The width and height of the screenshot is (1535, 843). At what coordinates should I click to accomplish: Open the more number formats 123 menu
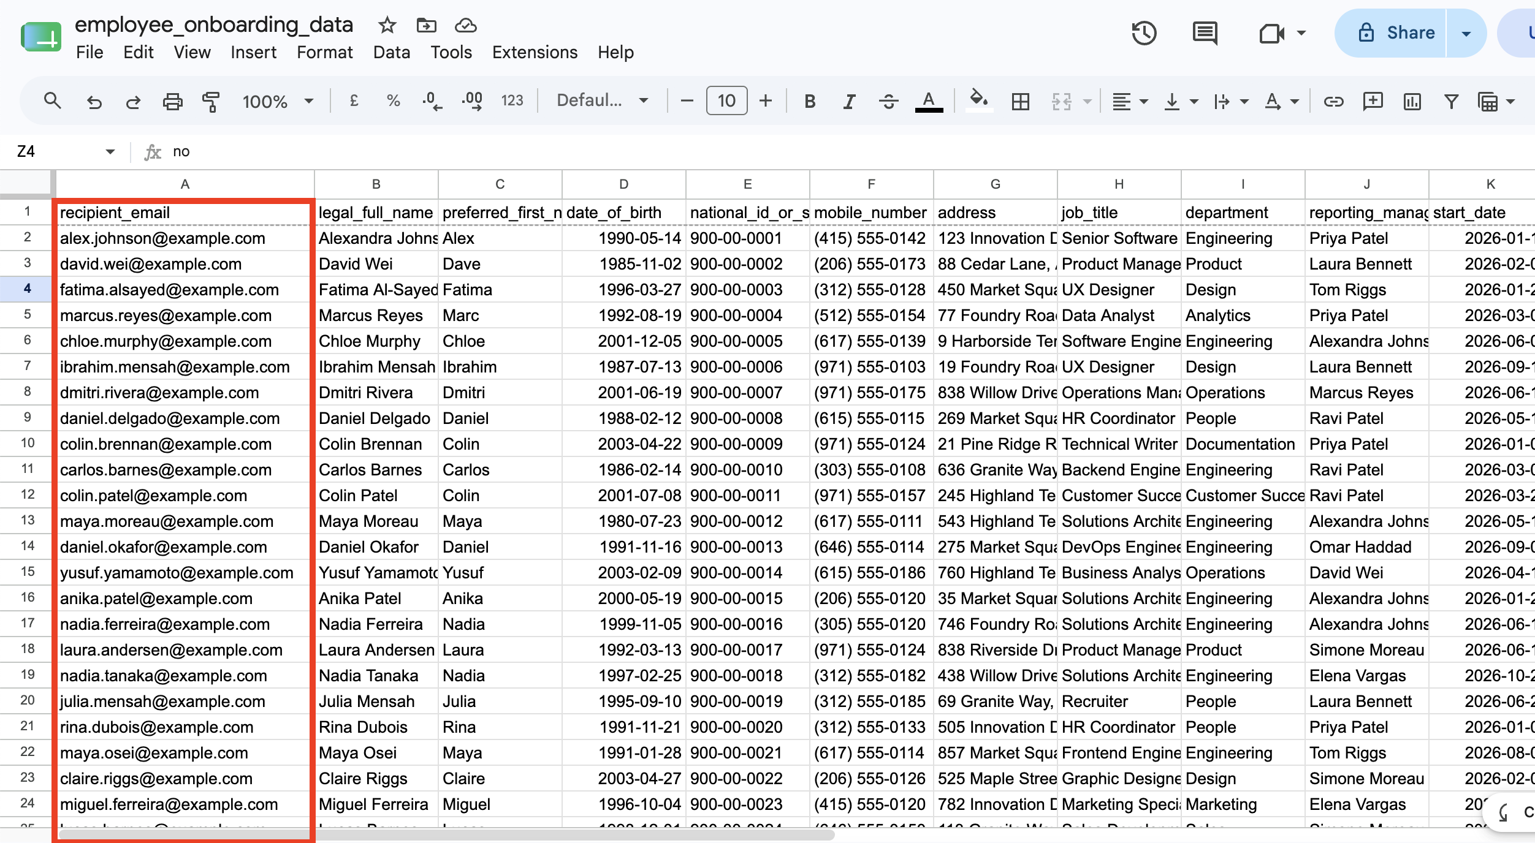512,100
